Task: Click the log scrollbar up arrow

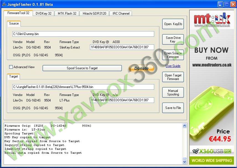Action: pos(185,126)
